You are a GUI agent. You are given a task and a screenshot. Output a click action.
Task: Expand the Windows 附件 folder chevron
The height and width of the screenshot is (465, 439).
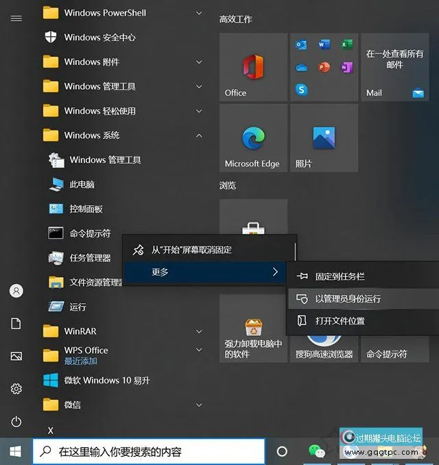[x=199, y=62]
